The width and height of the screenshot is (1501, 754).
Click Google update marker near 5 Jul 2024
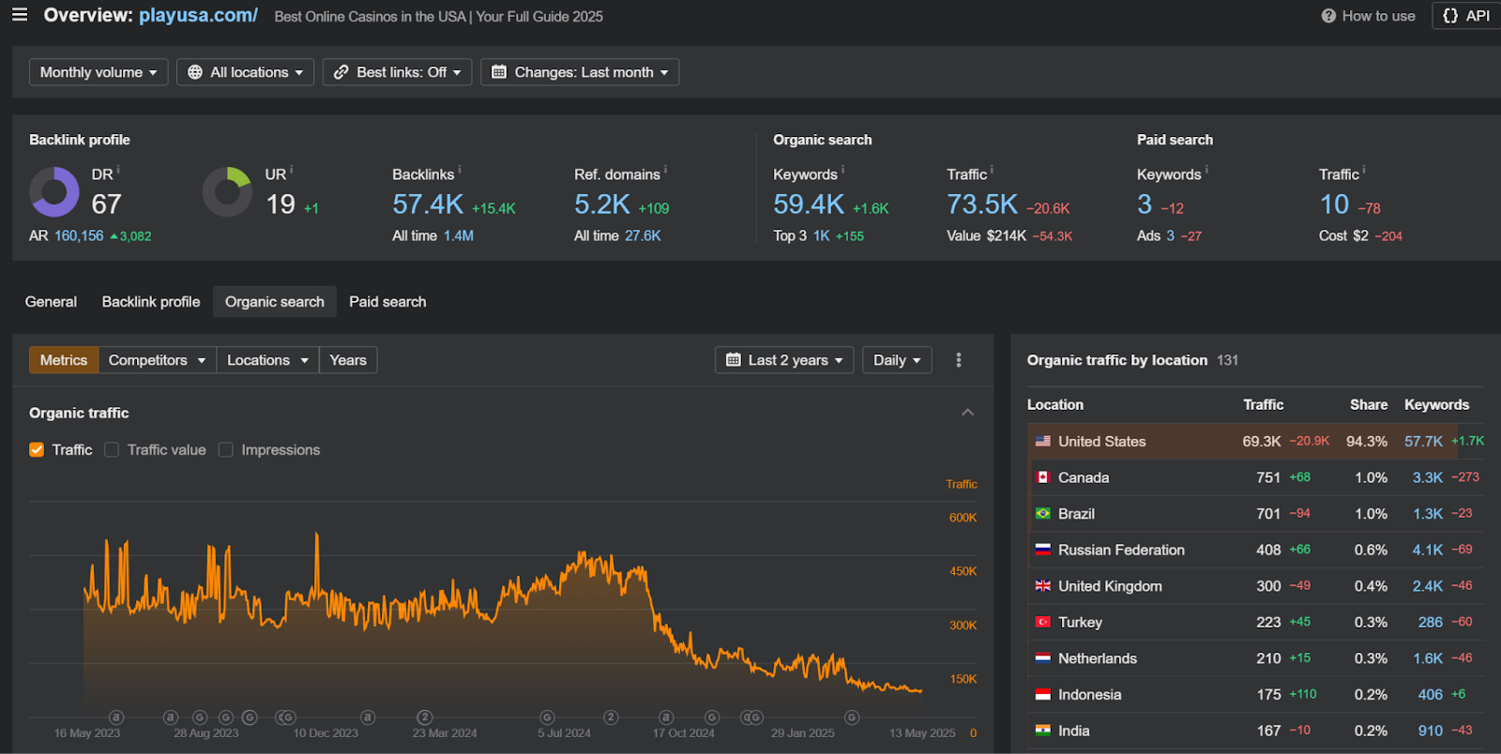548,717
